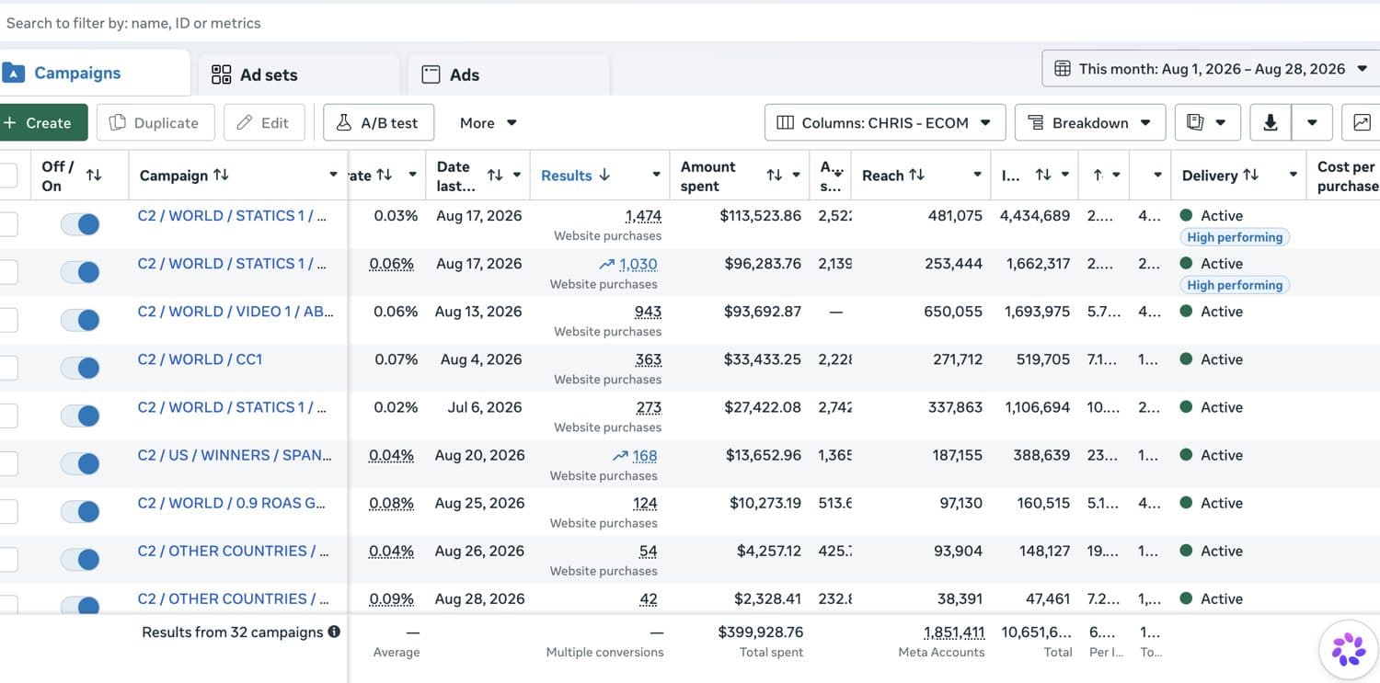The width and height of the screenshot is (1380, 683).
Task: Switch off the 0.9 ROAS campaign toggle
Action: 80,511
